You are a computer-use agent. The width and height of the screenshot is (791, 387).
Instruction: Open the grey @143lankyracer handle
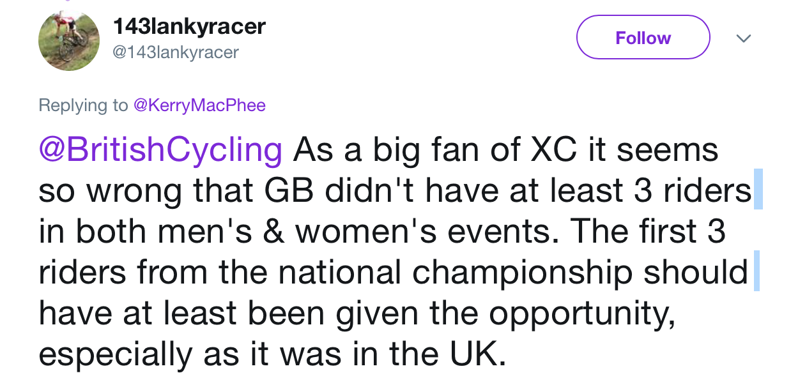click(x=175, y=52)
